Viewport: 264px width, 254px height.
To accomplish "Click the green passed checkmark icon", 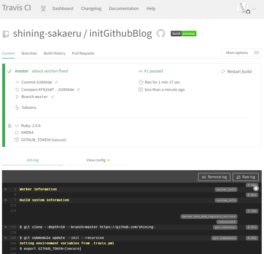I will [9, 71].
